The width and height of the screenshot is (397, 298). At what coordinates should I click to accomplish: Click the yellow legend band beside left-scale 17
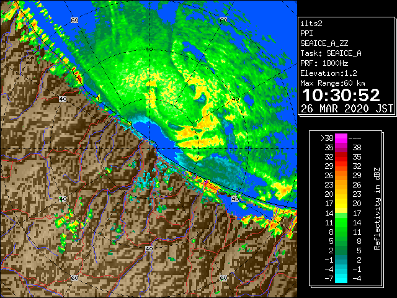click(x=341, y=204)
